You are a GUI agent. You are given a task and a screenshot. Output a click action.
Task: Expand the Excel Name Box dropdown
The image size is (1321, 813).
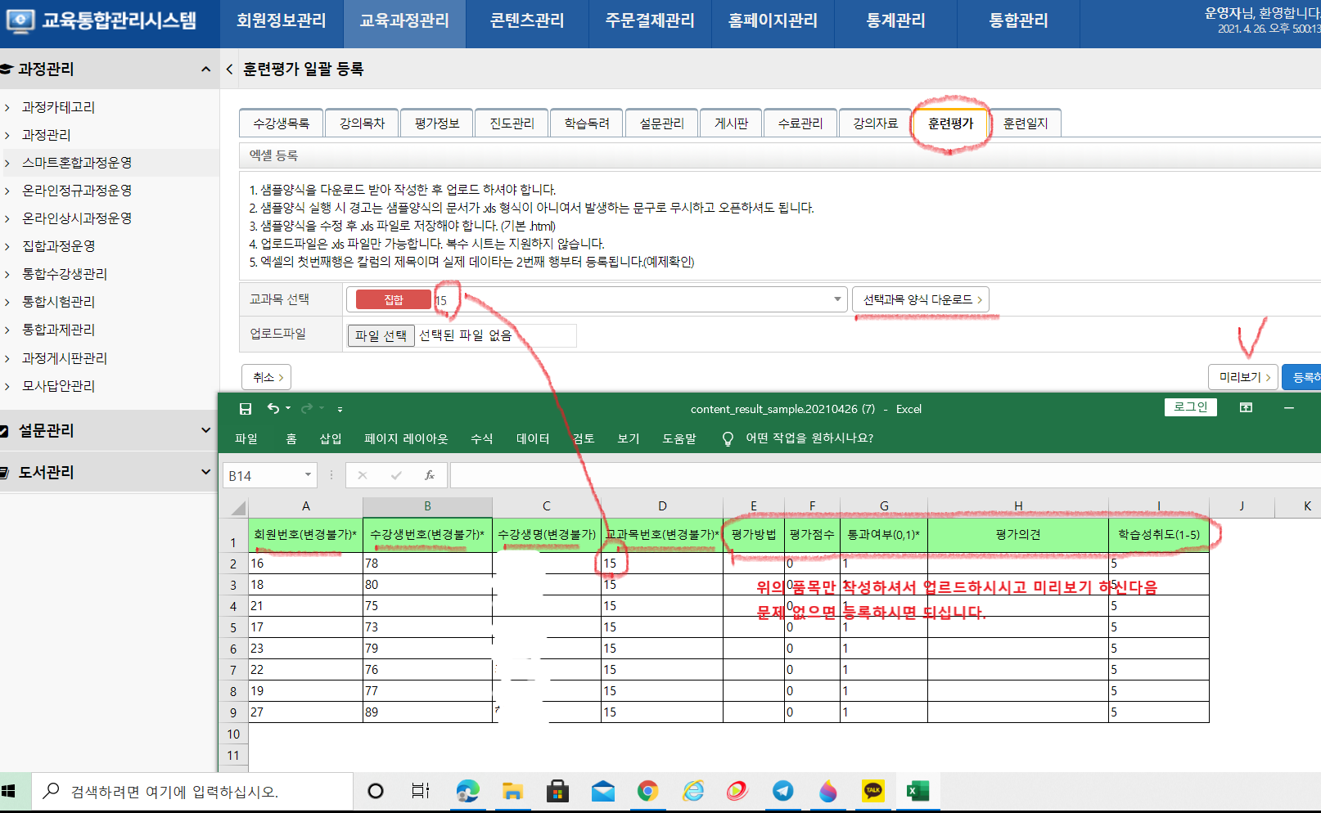(x=308, y=475)
